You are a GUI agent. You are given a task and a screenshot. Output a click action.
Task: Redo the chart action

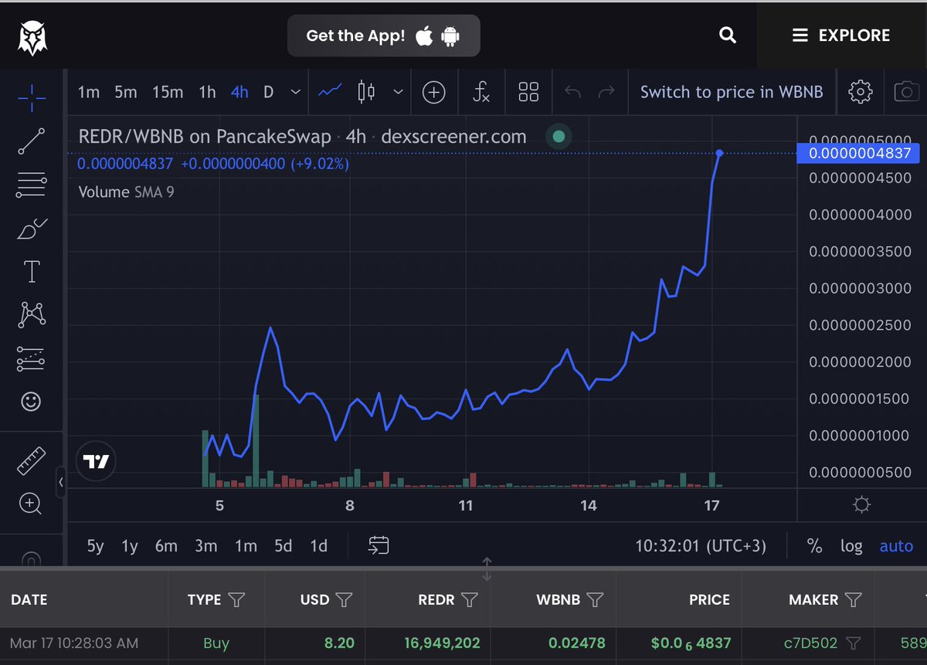click(x=606, y=93)
